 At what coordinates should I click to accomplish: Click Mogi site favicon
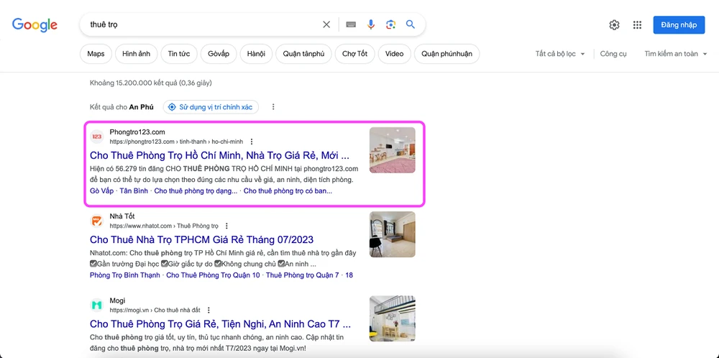pos(97,305)
